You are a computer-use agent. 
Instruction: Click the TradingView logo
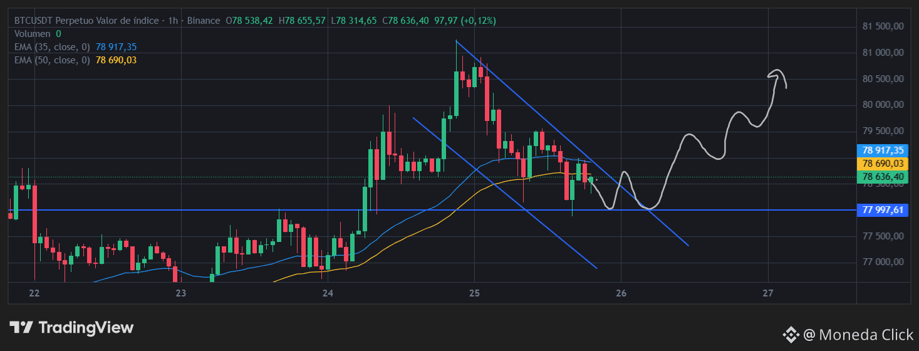71,327
